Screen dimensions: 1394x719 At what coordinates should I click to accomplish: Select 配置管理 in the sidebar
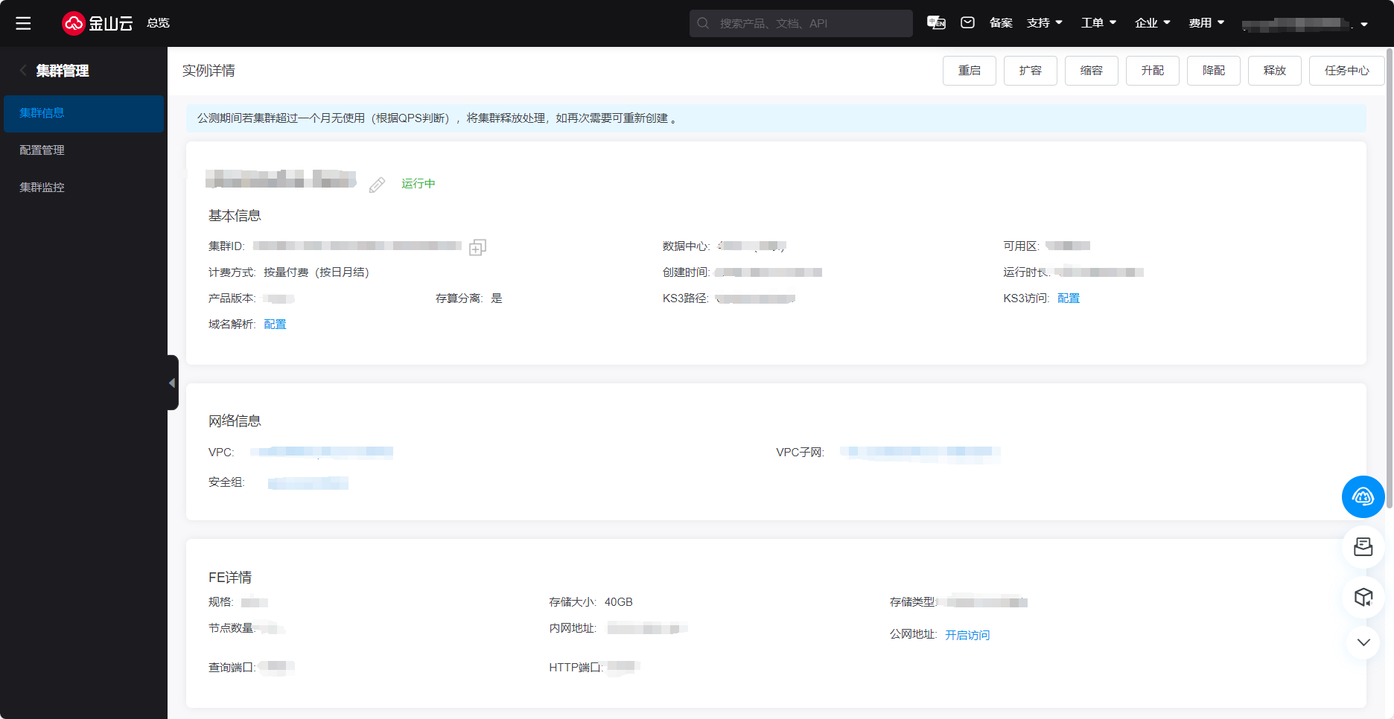click(x=42, y=150)
